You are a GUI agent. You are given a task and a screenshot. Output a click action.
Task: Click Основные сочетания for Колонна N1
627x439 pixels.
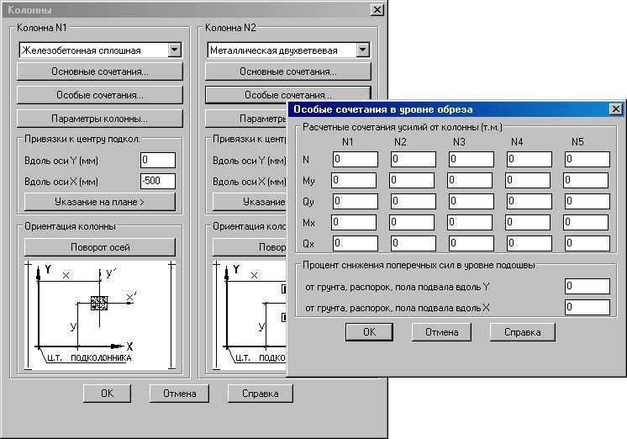pyautogui.click(x=99, y=71)
